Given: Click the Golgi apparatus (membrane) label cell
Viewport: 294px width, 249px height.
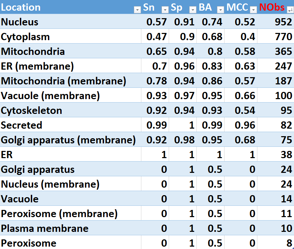Looking at the screenshot, I should pyautogui.click(x=68, y=140).
